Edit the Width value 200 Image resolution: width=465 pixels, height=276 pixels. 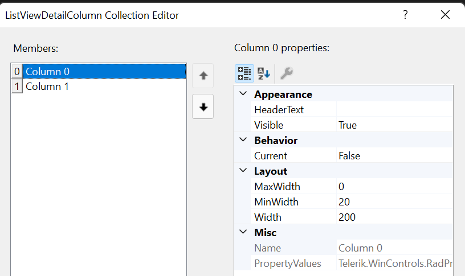[394, 217]
